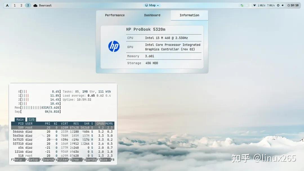Open the green tray icon in top bar
This screenshot has width=304, height=171.
coord(242,5)
